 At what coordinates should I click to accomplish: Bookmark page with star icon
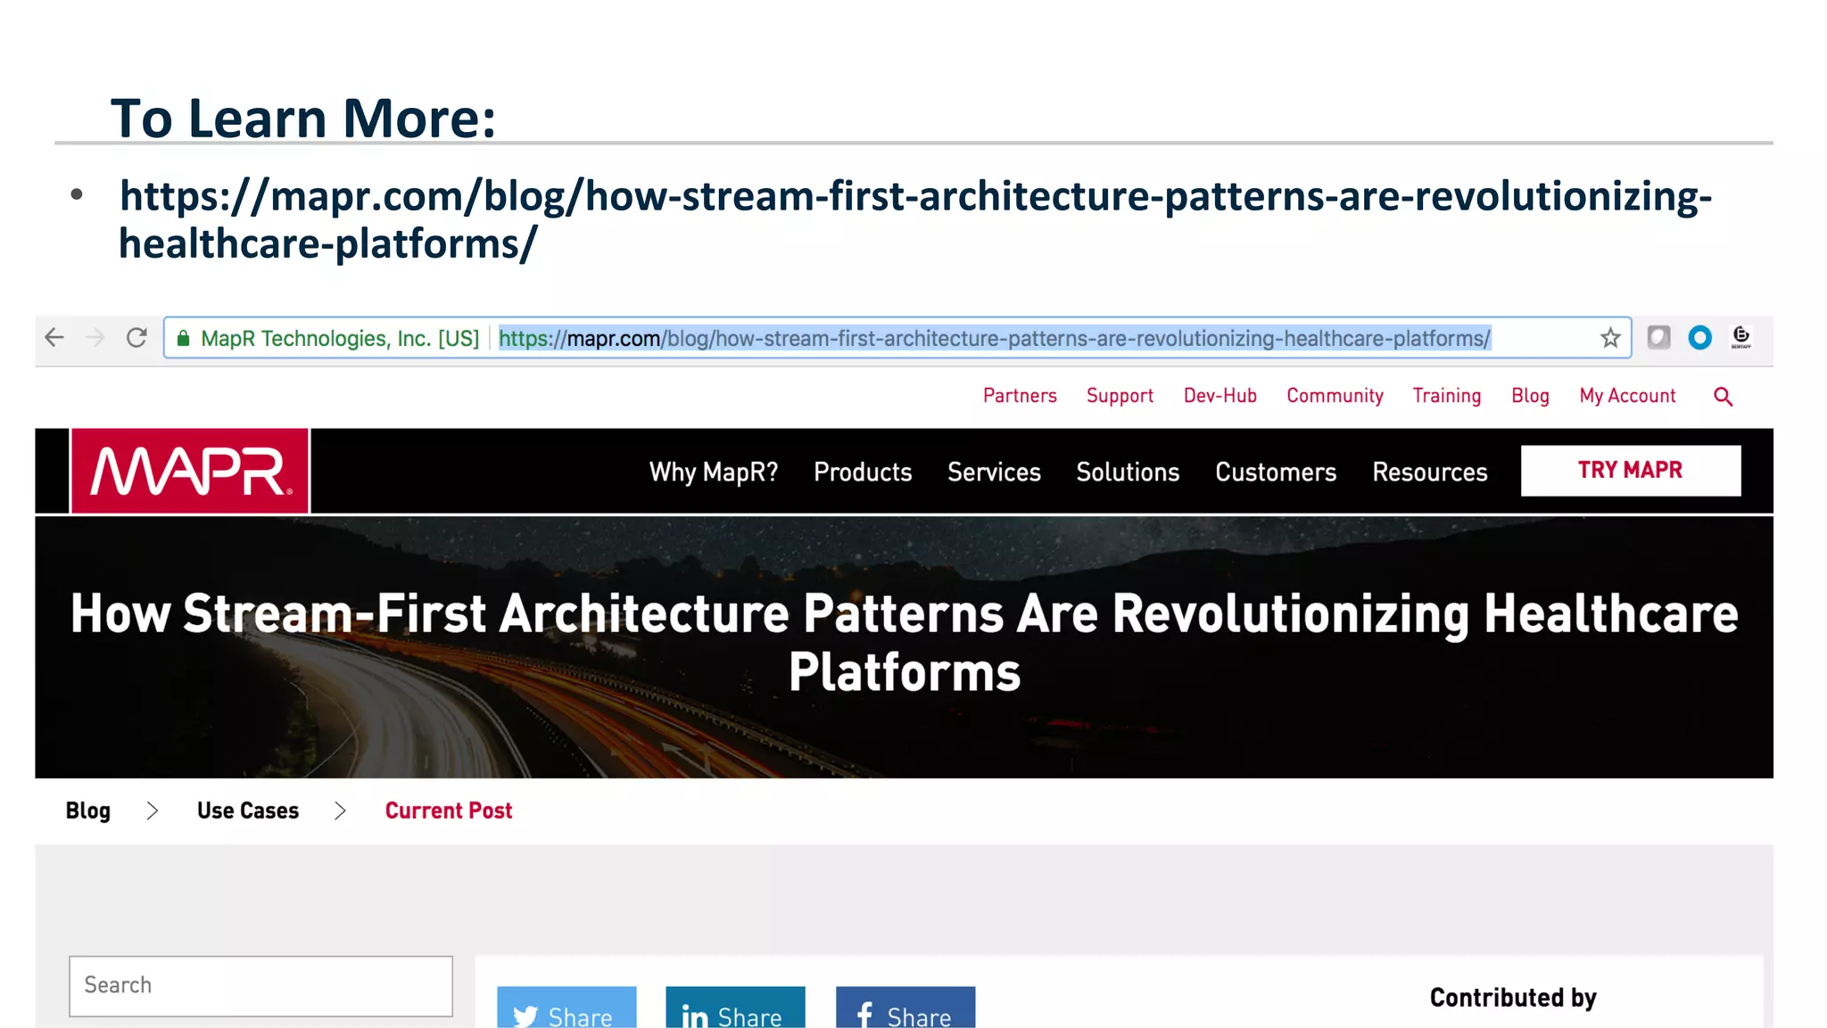1609,338
